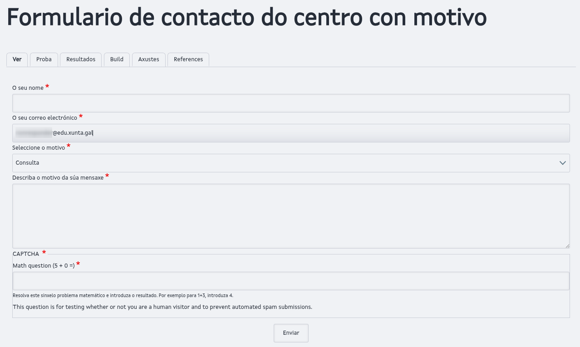Click inside the message description textarea
The image size is (580, 347).
[x=290, y=216]
